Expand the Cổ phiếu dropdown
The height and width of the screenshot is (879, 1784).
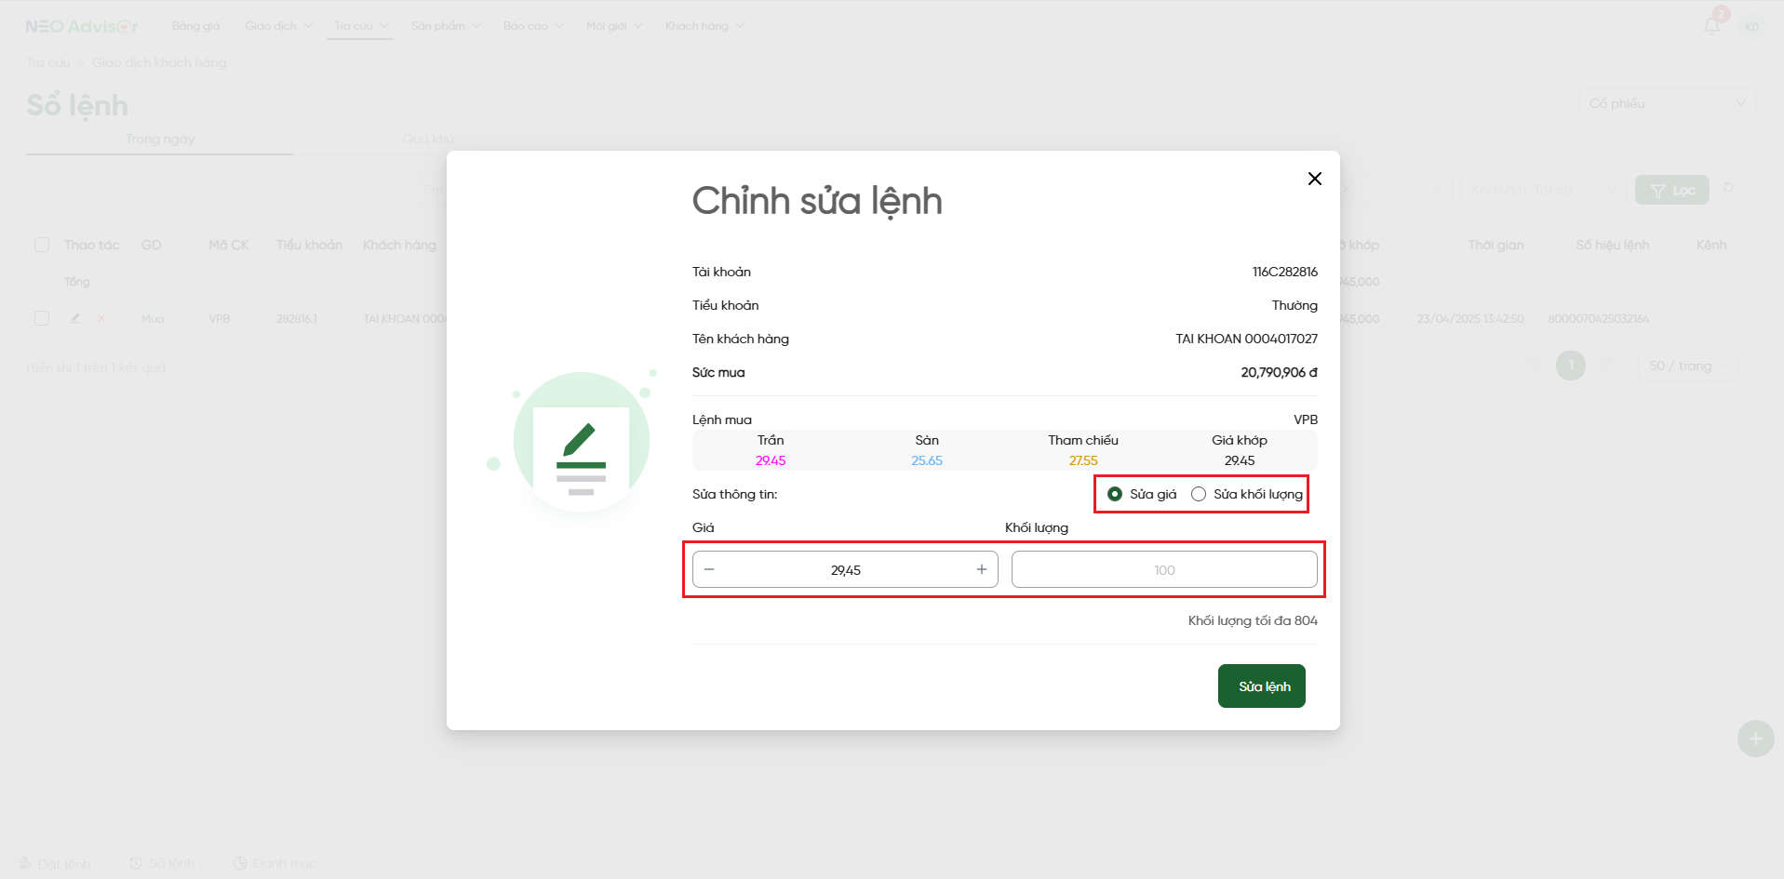pyautogui.click(x=1666, y=103)
